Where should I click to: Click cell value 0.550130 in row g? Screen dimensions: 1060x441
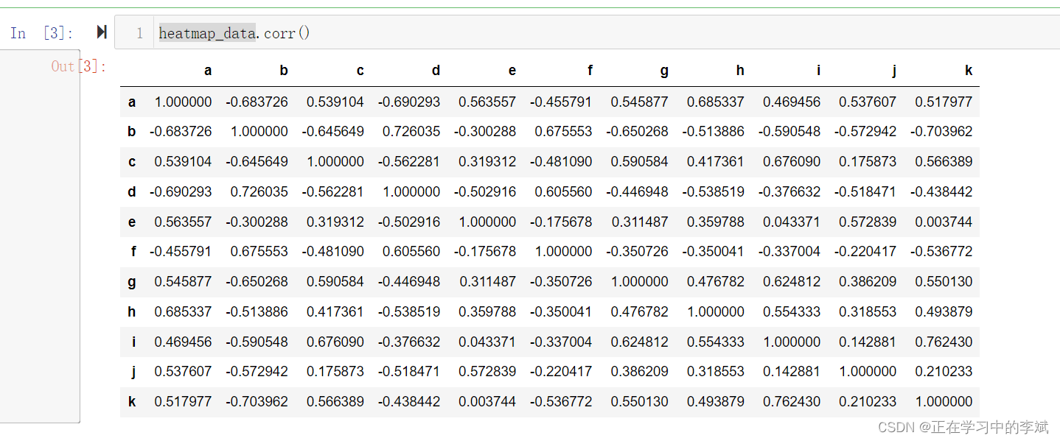coord(944,281)
